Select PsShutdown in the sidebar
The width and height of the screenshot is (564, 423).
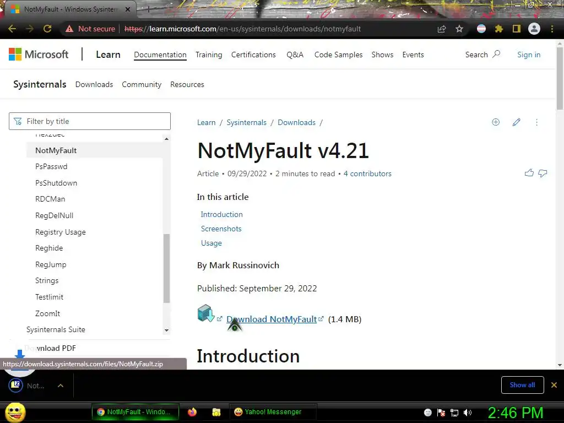[x=56, y=183]
